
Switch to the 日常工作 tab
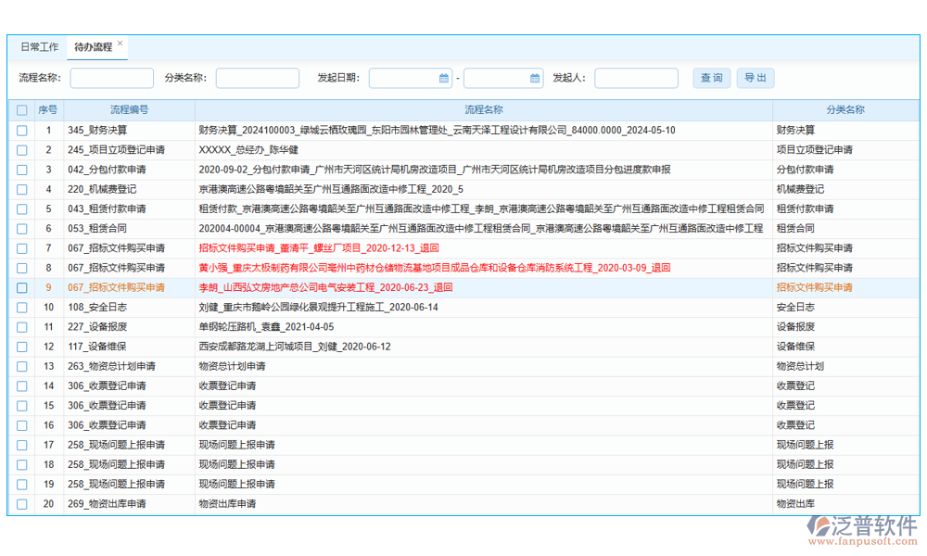click(39, 47)
